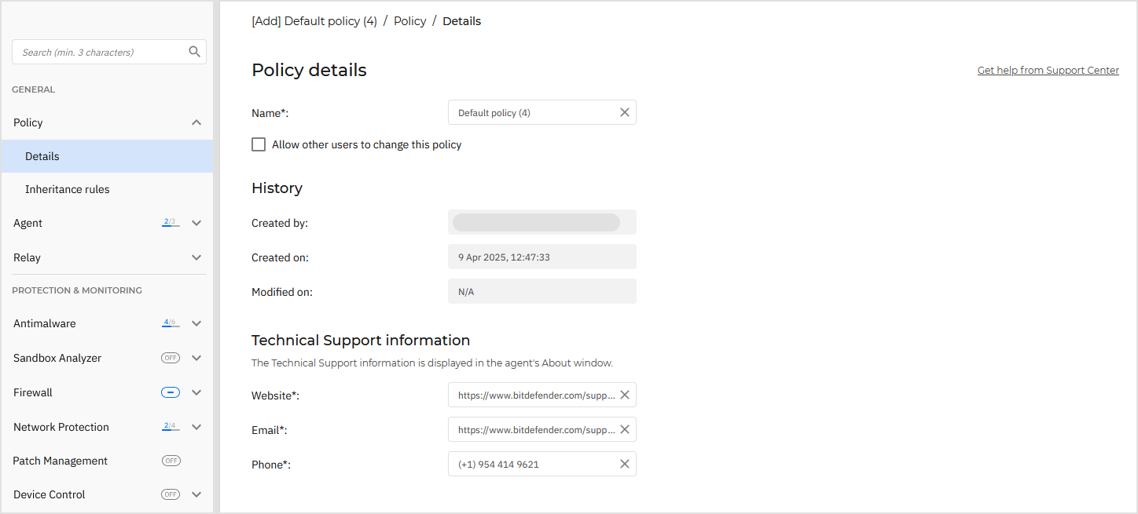This screenshot has width=1138, height=514.
Task: Clear the Name field using its X icon
Action: tap(624, 112)
